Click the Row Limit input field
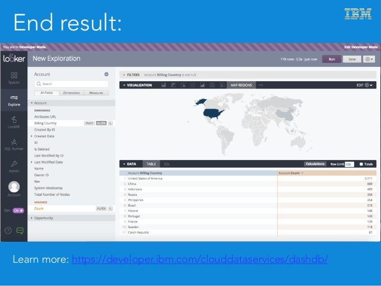Screen dimensions: 381x286 click(x=349, y=164)
